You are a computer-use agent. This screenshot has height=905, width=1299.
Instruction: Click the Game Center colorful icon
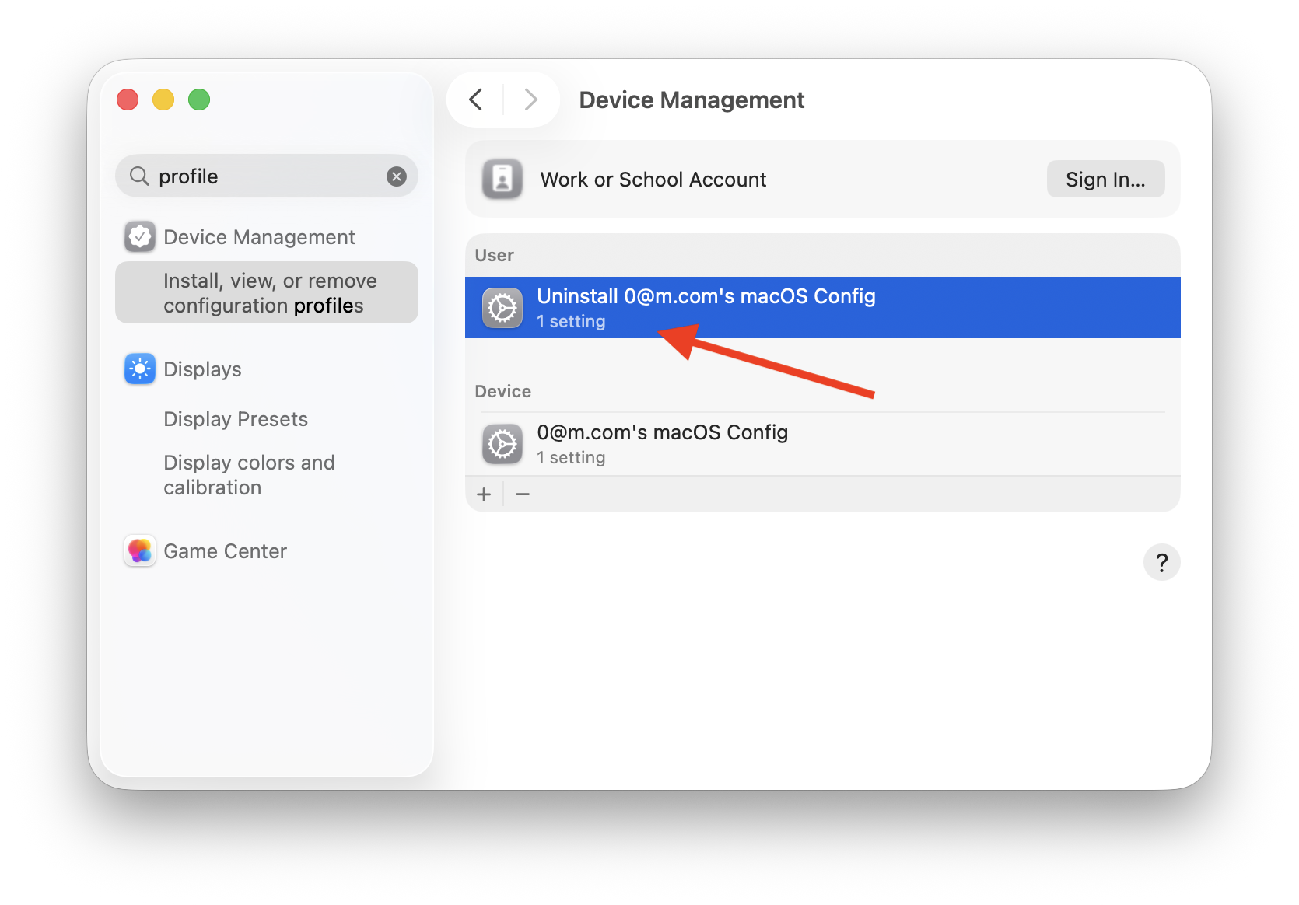140,550
